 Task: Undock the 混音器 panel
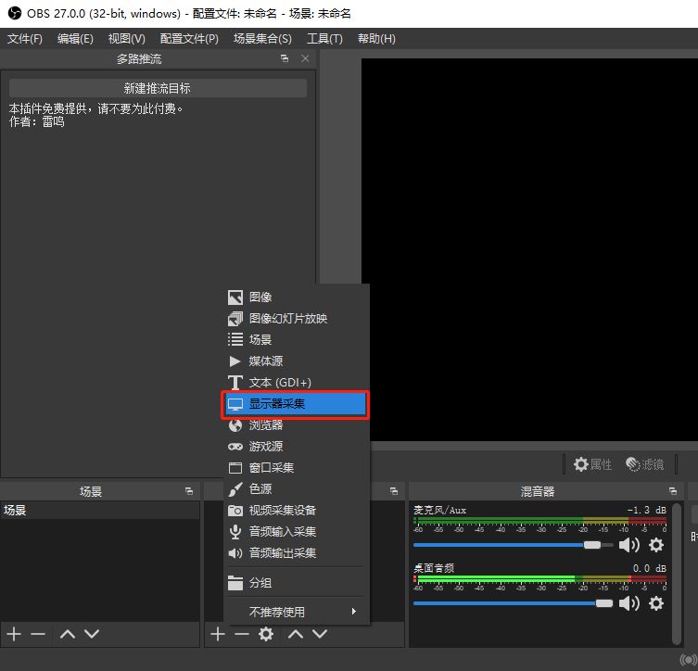673,491
